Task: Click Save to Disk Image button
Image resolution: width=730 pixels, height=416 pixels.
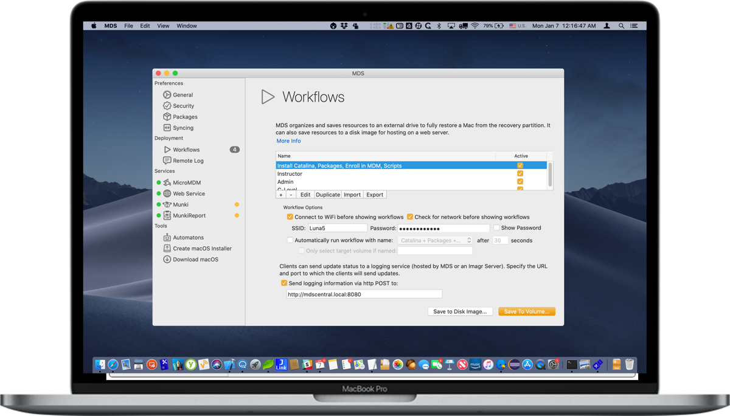Action: click(460, 311)
